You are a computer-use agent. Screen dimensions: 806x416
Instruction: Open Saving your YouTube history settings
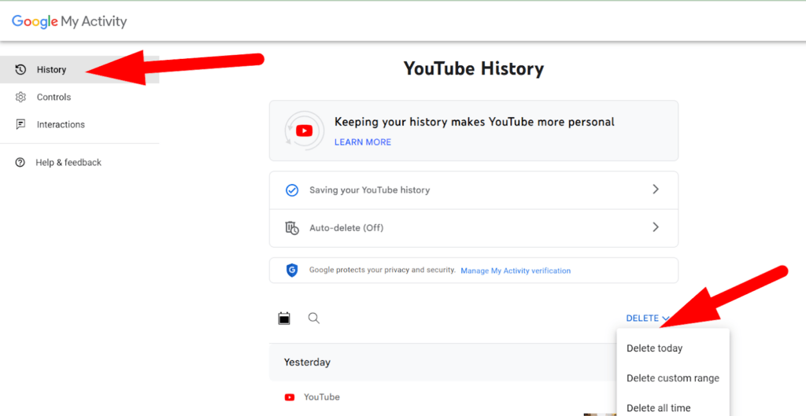[473, 190]
